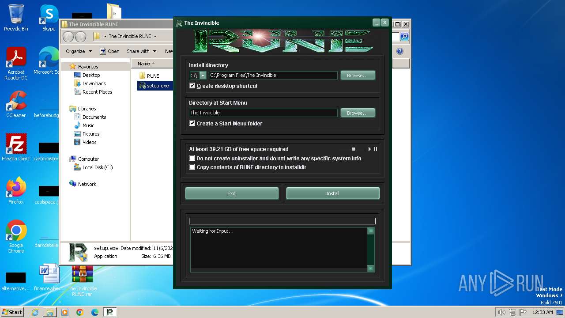Pause the installer music
The image size is (565, 318).
pos(375,149)
